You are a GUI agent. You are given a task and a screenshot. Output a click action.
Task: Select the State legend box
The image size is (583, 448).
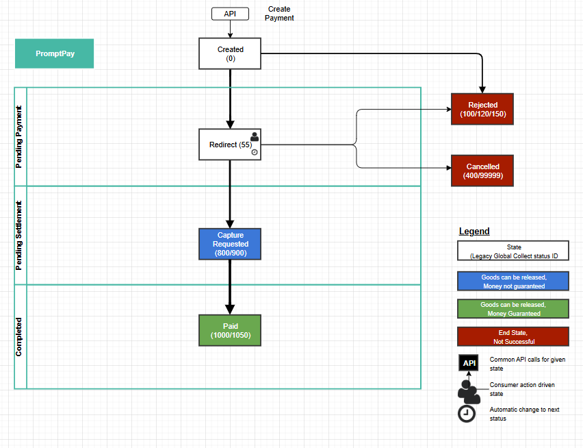513,251
